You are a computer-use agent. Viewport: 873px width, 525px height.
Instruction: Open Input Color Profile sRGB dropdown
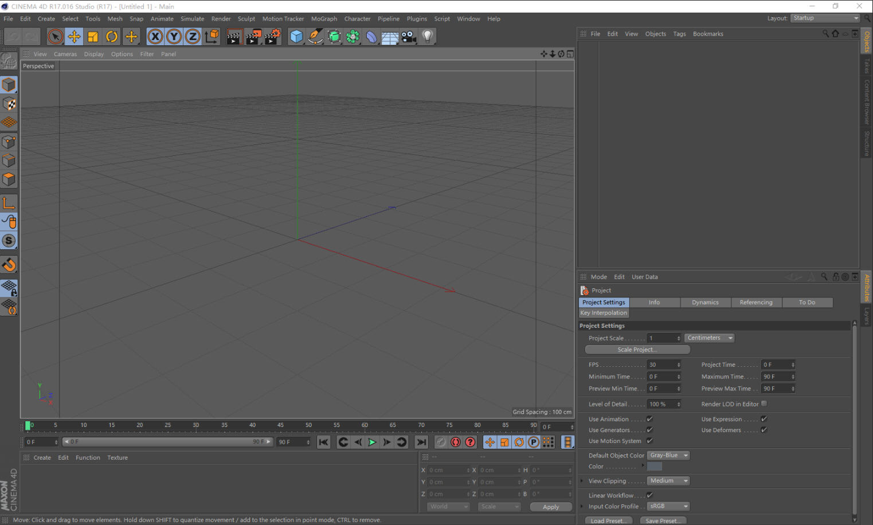668,506
